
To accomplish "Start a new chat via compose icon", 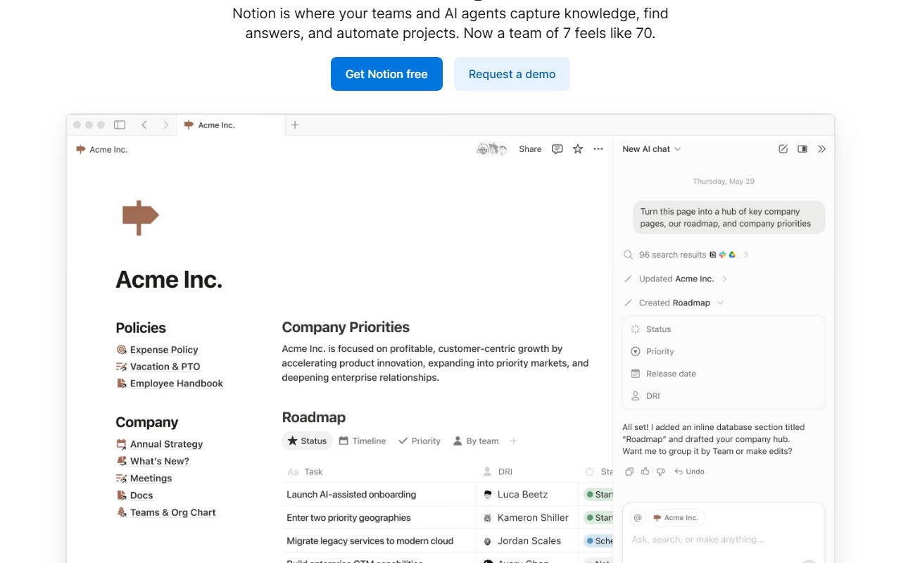I will coord(783,148).
